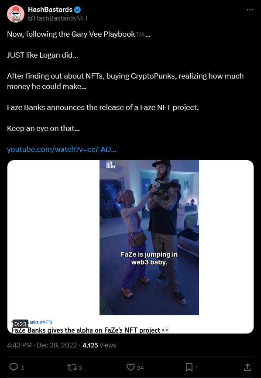The image size is (261, 378).
Task: Open the three-dots more options menu
Action: 250,10
